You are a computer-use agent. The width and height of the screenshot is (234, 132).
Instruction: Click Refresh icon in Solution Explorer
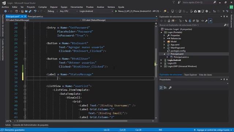190,21
